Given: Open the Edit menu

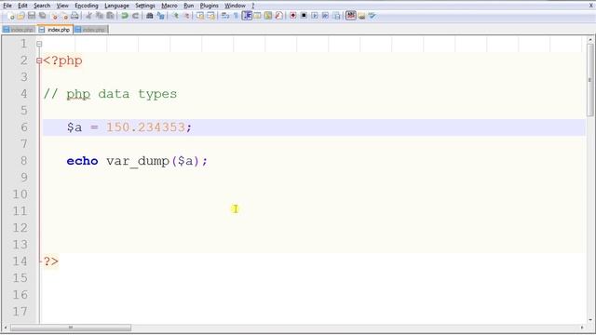Looking at the screenshot, I should 22,6.
